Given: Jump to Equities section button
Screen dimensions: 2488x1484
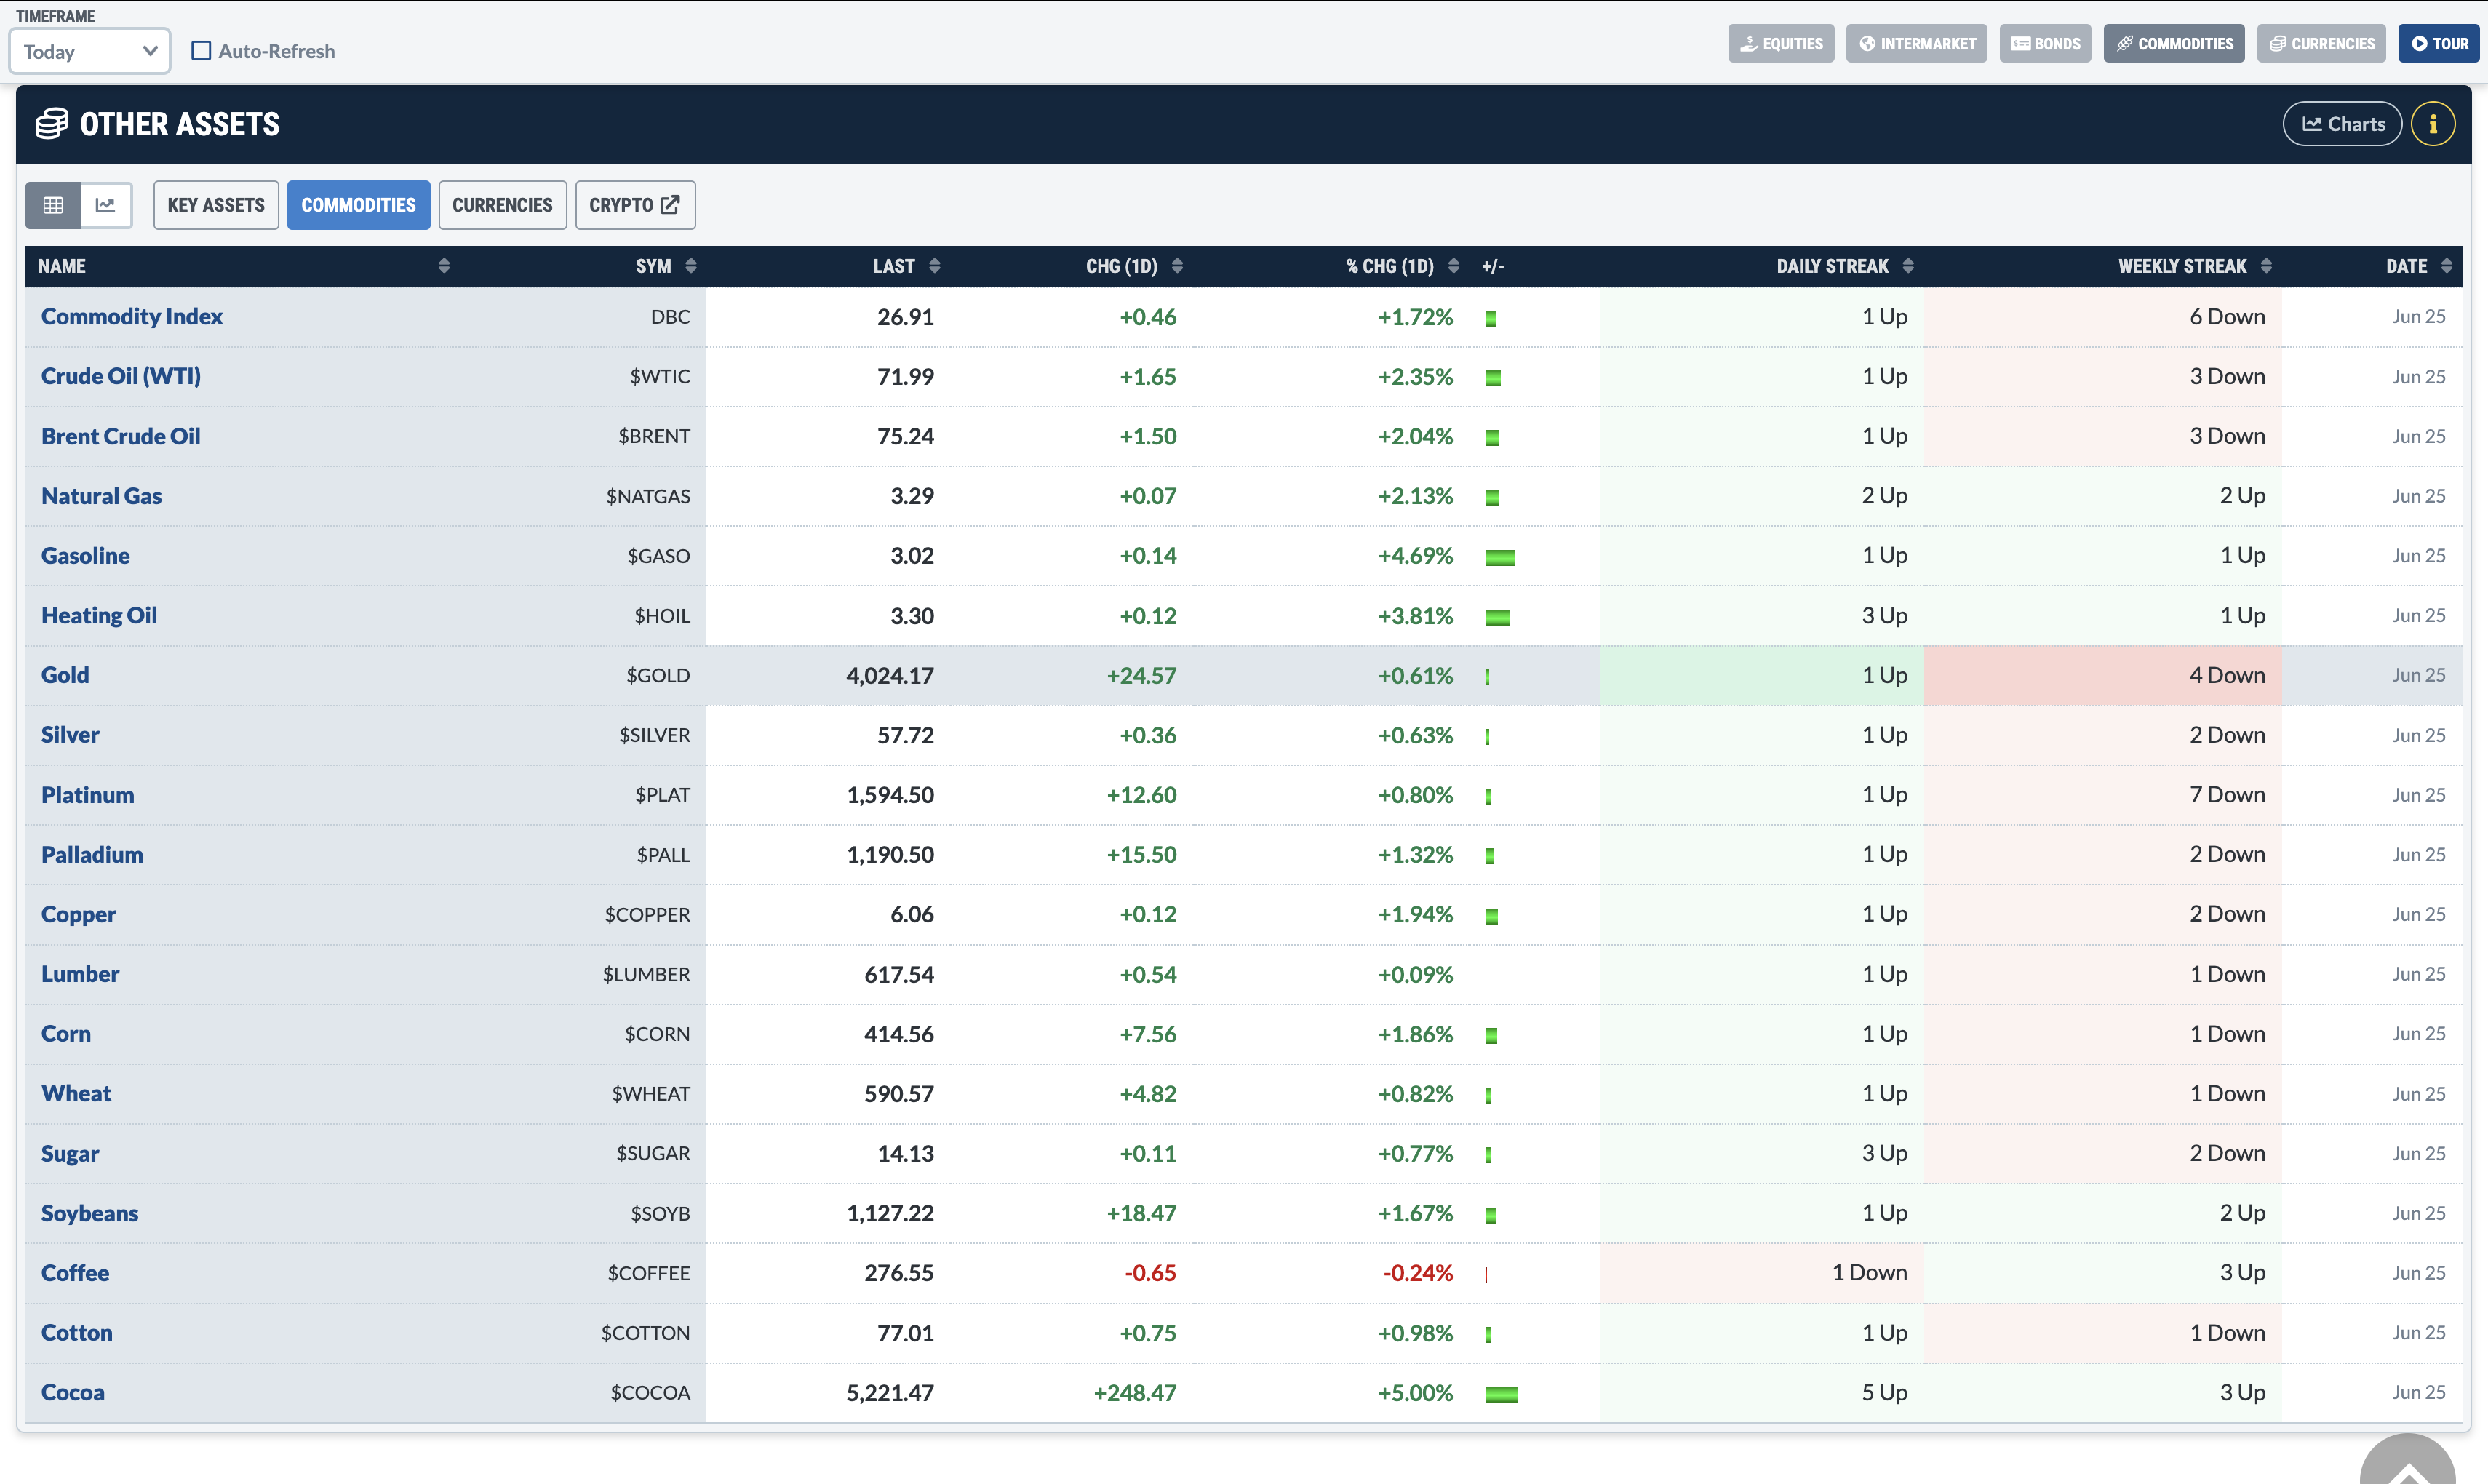Looking at the screenshot, I should pos(1781,44).
